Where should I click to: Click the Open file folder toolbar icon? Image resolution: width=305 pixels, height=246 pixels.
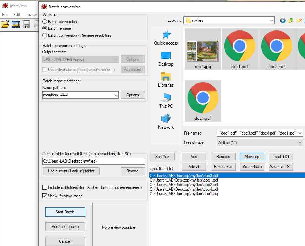(x=5, y=24)
